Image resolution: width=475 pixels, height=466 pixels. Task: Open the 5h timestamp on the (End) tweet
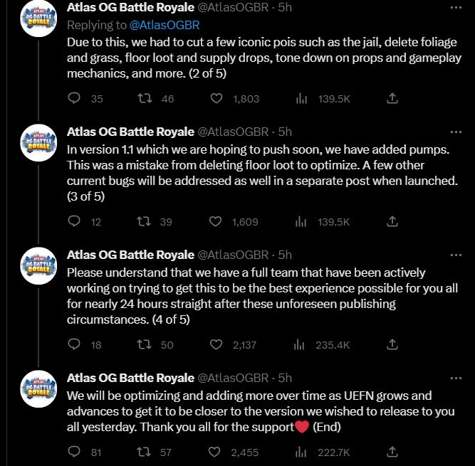[x=285, y=378]
